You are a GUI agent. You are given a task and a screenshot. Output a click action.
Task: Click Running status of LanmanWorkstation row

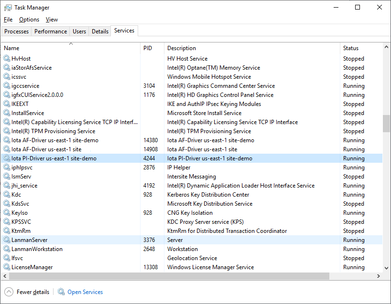354,249
